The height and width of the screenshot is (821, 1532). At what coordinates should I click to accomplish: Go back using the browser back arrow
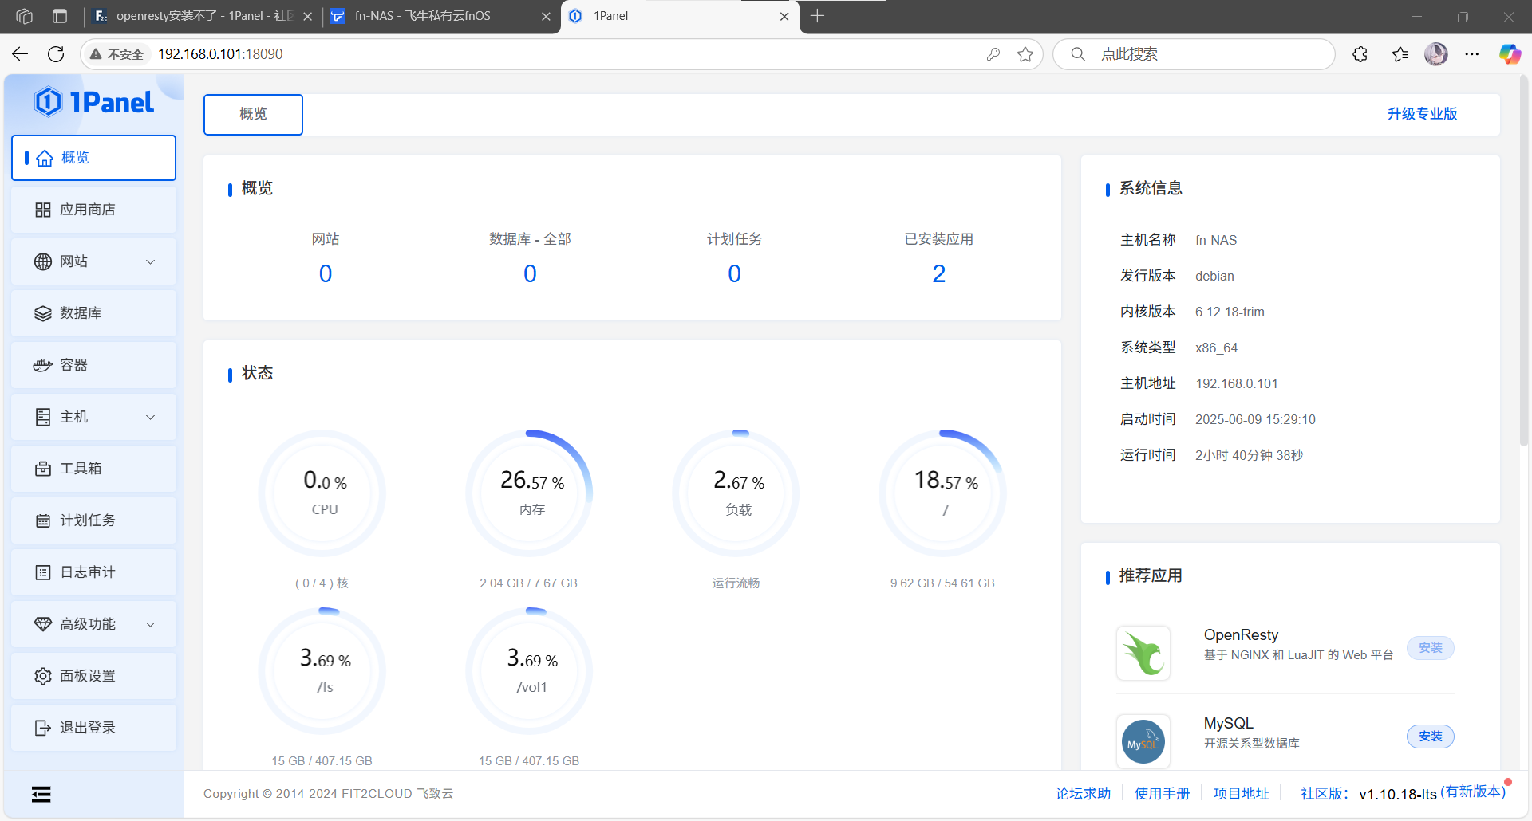click(x=20, y=54)
